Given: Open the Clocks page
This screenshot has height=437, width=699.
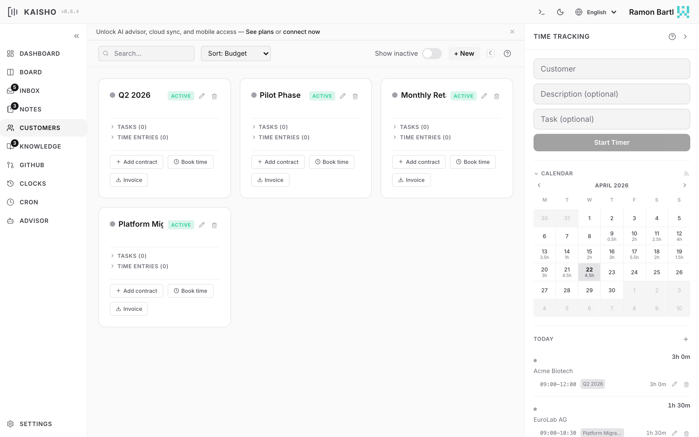Looking at the screenshot, I should (x=33, y=184).
